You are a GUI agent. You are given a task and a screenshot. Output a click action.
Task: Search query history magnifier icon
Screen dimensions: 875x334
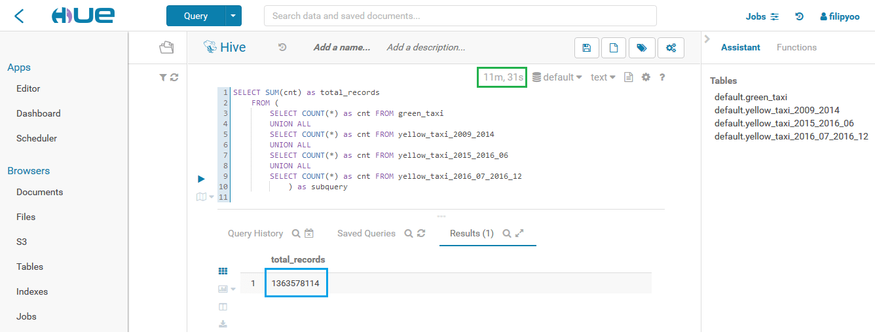[x=296, y=233]
